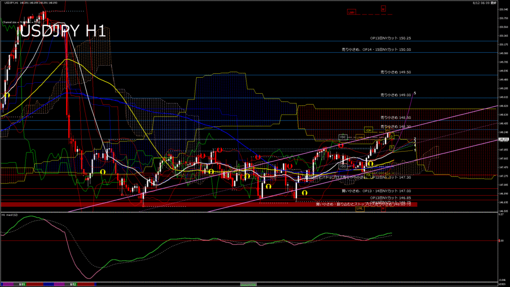Click the LWH level marker box
Viewport: 510px width, 287px height.
click(x=360, y=137)
